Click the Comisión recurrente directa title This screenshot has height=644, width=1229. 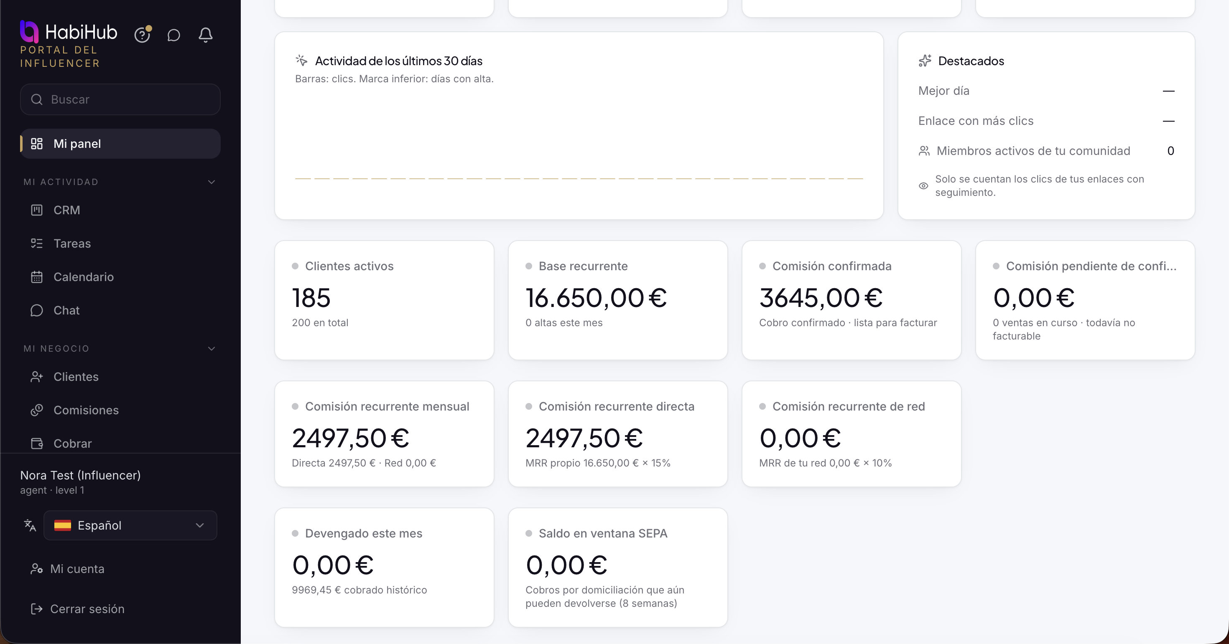click(x=617, y=407)
